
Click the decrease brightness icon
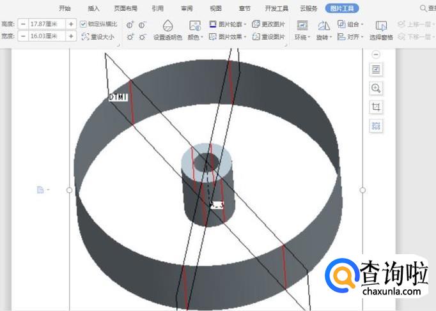coord(142,37)
